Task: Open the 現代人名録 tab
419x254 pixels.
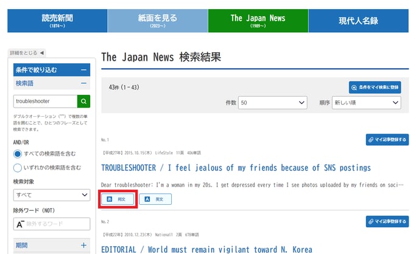Action: click(358, 21)
